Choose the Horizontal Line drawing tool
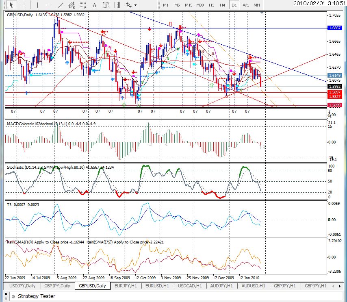The height and width of the screenshot is (302, 347). click(x=49, y=4)
